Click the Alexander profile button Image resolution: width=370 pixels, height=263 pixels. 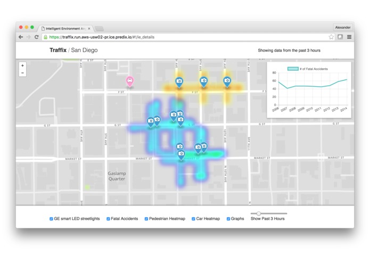[x=343, y=27]
